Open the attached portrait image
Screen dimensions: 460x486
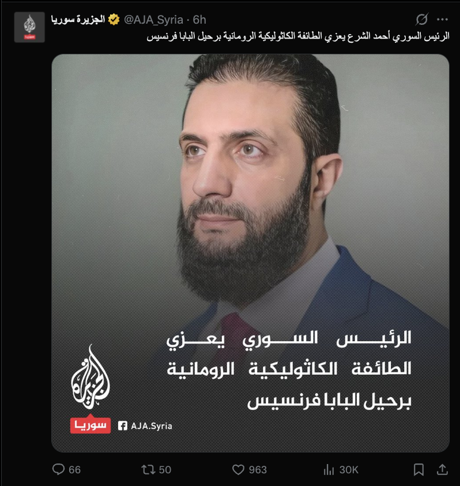click(x=250, y=253)
